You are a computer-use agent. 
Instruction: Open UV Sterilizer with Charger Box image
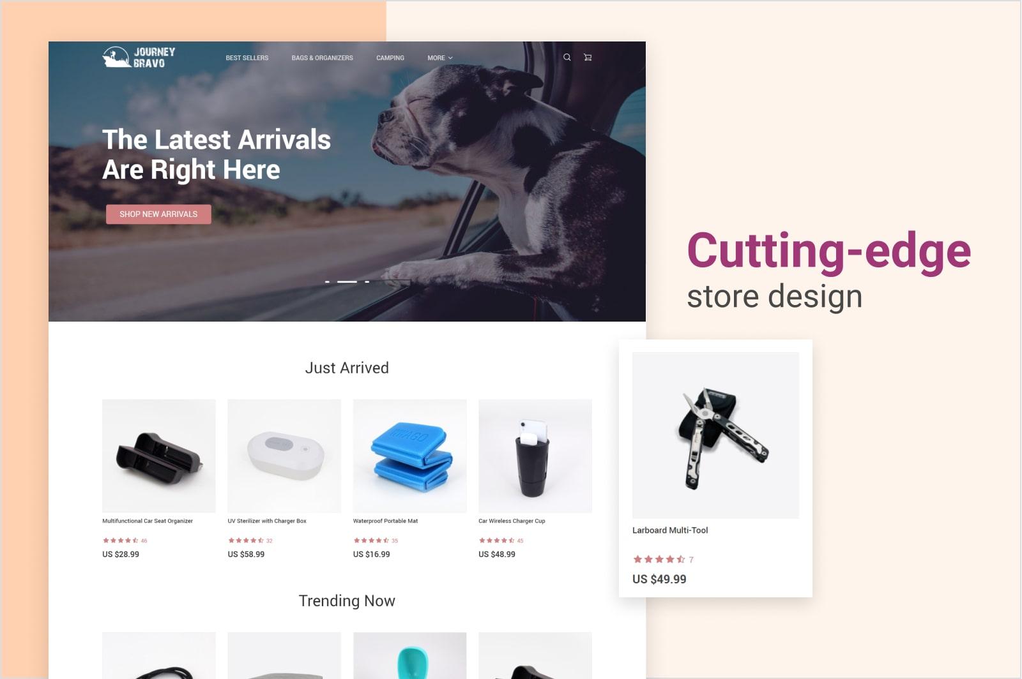[x=284, y=456]
